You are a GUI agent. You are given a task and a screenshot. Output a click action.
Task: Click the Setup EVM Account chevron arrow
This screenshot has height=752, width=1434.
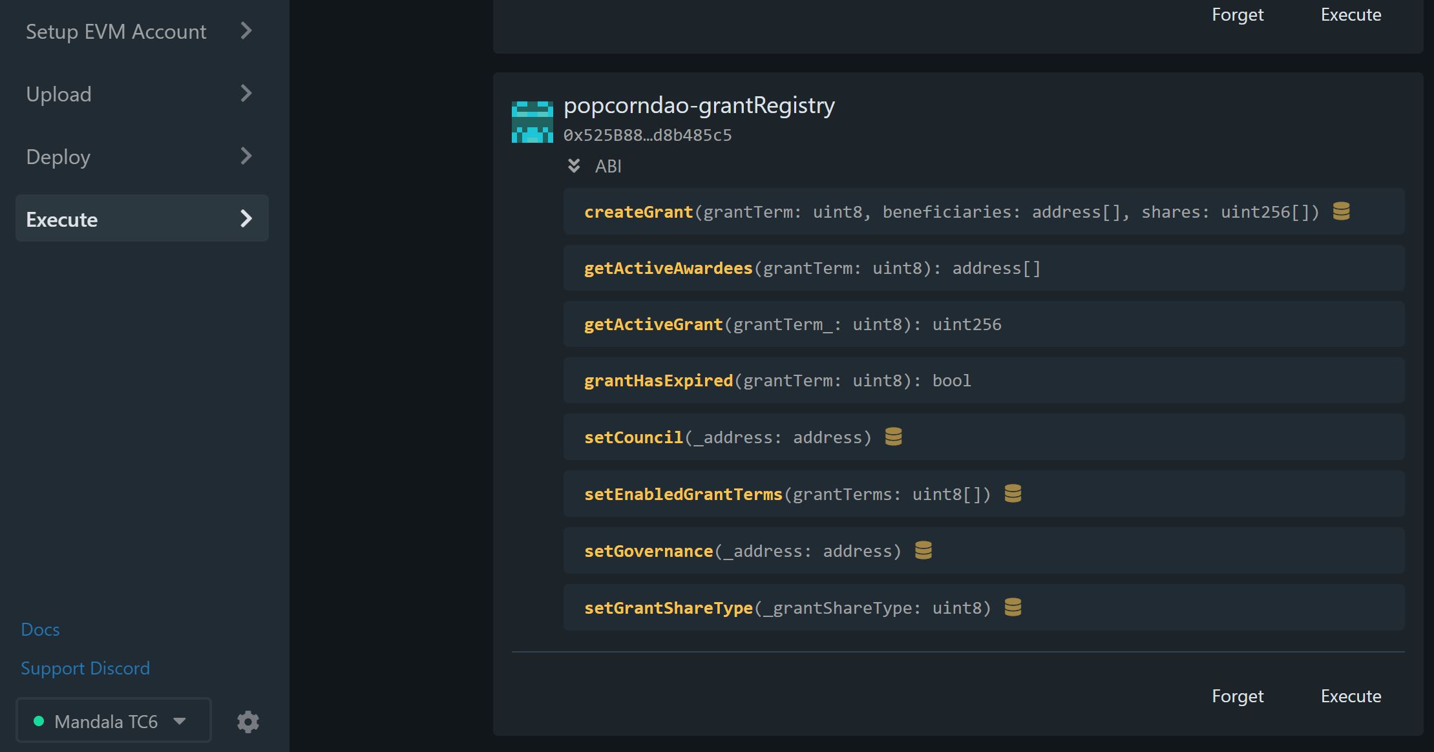(246, 30)
